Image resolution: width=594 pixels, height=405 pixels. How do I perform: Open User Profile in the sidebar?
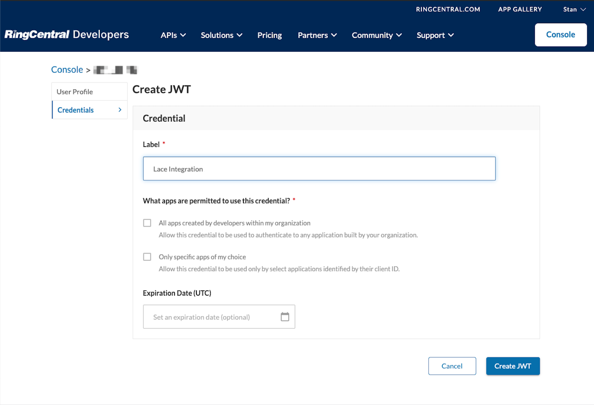[90, 92]
